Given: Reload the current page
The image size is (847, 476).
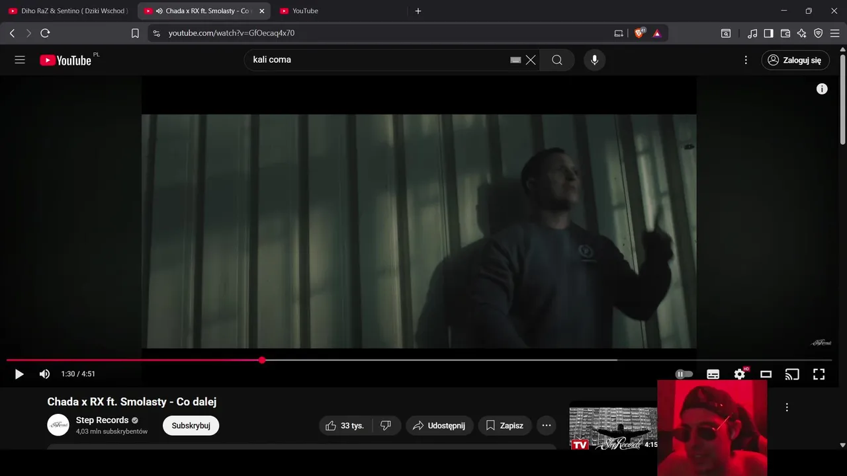Looking at the screenshot, I should (x=45, y=33).
